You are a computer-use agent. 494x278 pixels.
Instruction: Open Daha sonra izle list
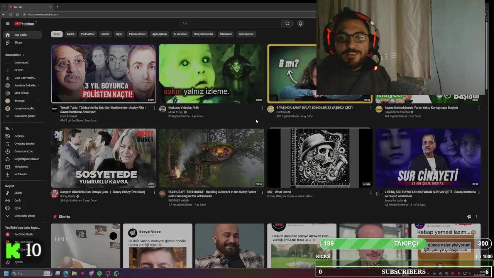click(x=22, y=151)
